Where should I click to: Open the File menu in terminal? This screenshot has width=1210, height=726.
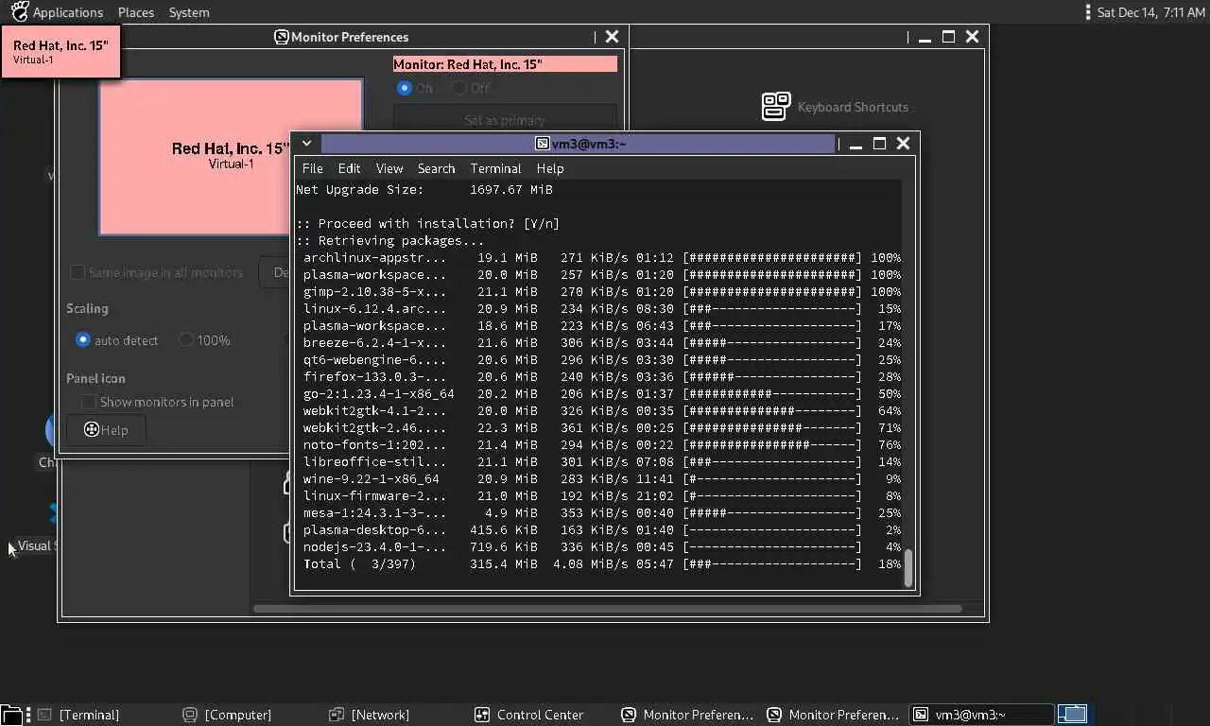click(x=312, y=168)
